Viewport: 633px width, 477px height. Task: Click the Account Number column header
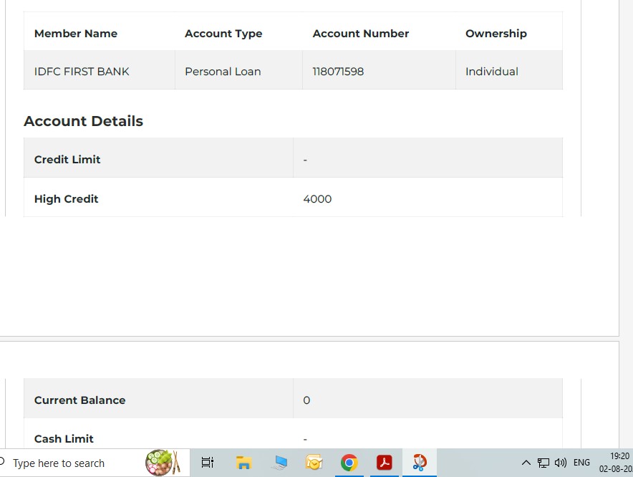point(361,34)
